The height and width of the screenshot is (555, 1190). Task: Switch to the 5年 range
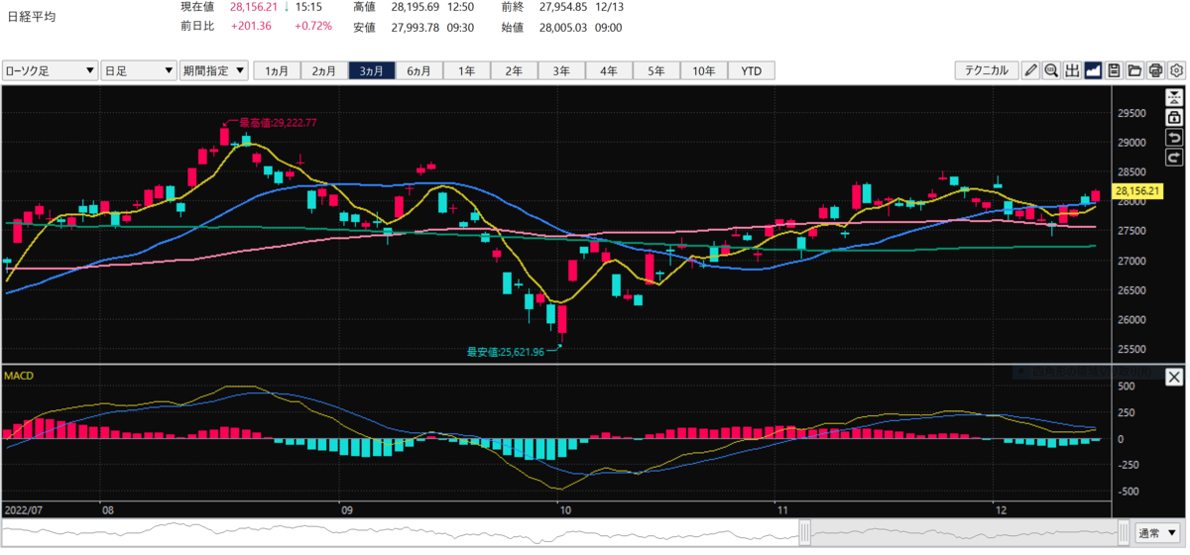tap(657, 70)
